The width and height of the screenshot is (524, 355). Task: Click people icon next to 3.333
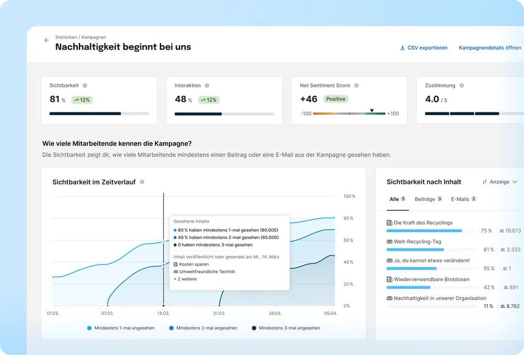503,250
